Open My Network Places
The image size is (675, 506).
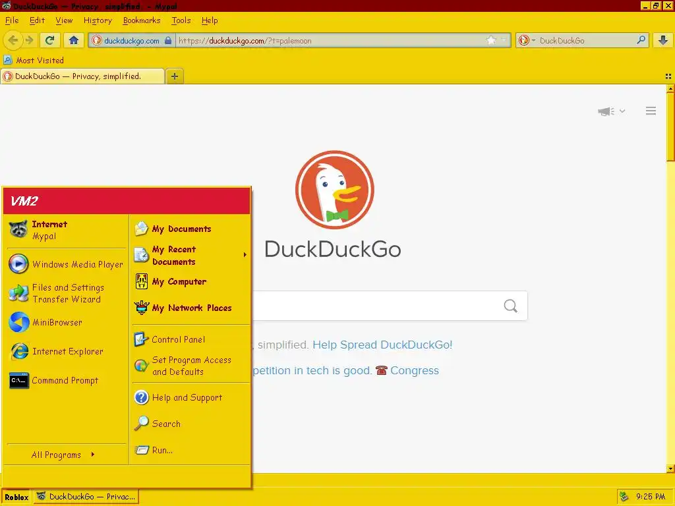[191, 308]
